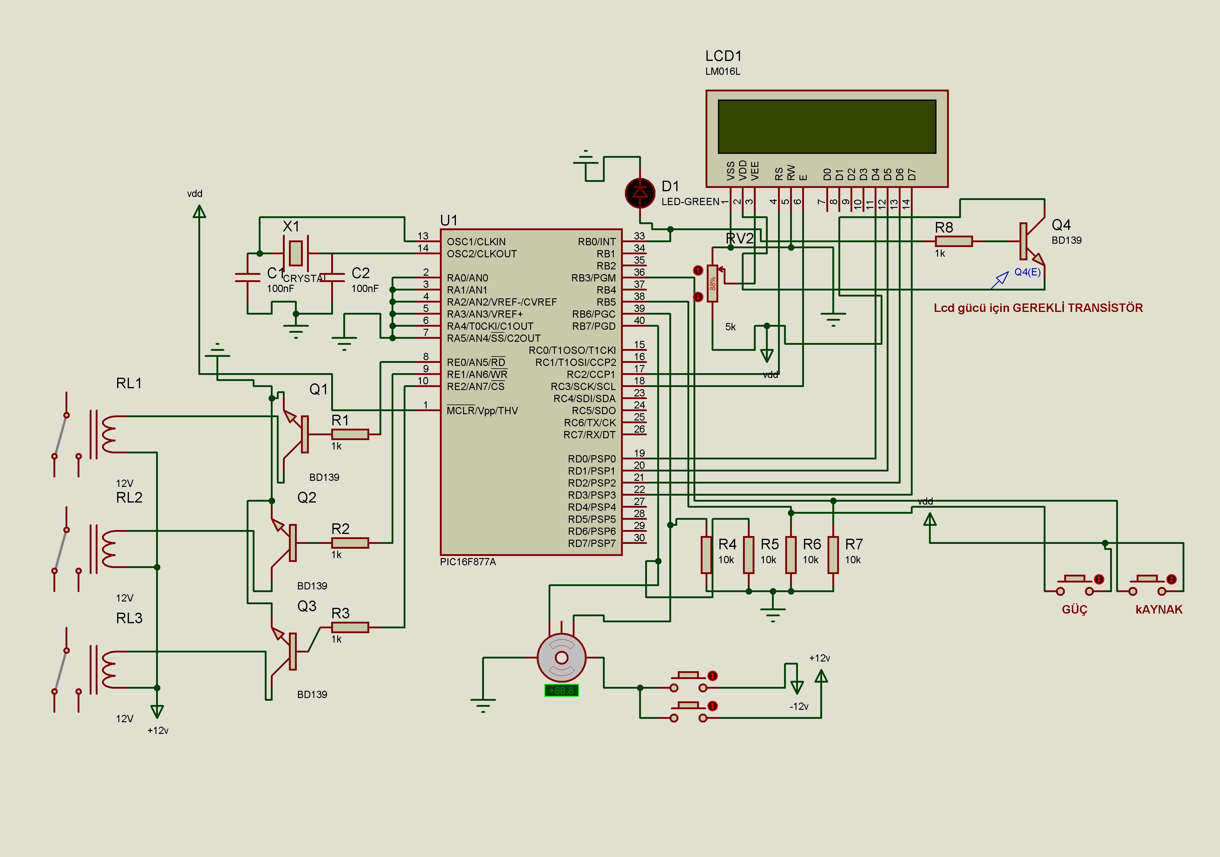Click the Q4(E) probe label
Image resolution: width=1220 pixels, height=857 pixels.
pos(1027,272)
